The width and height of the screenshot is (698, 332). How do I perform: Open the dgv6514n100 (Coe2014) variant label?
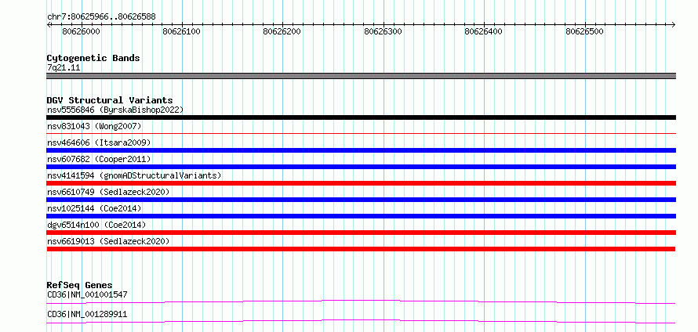click(x=96, y=225)
